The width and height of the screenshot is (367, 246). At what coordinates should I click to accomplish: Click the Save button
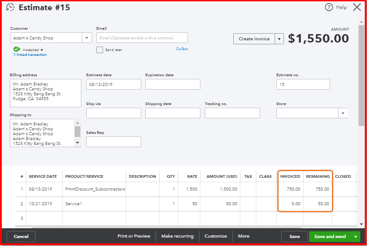click(295, 236)
